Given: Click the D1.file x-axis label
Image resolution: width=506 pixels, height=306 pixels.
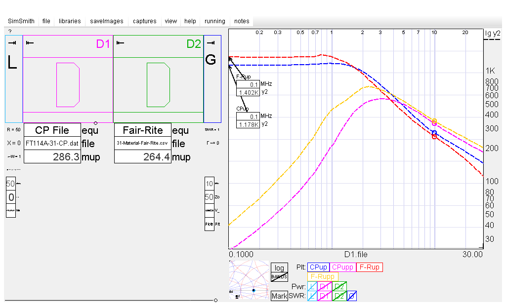Looking at the screenshot, I should [x=356, y=254].
